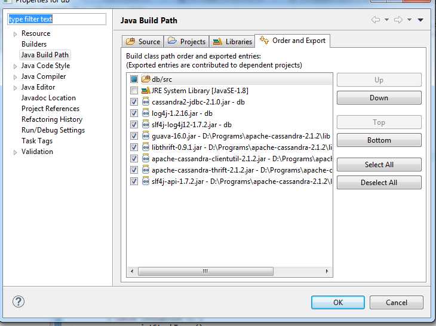Open forward history dropdown arrow
The image size is (436, 326).
[x=409, y=20]
